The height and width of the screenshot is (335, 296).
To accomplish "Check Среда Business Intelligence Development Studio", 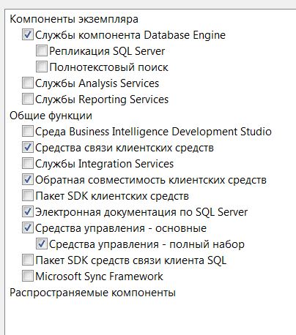I will (x=28, y=131).
